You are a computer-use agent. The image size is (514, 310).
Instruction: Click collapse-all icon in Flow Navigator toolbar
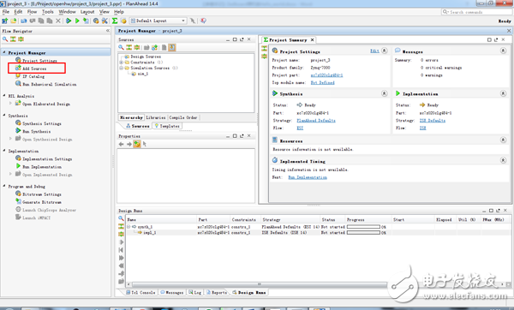tap(13, 39)
